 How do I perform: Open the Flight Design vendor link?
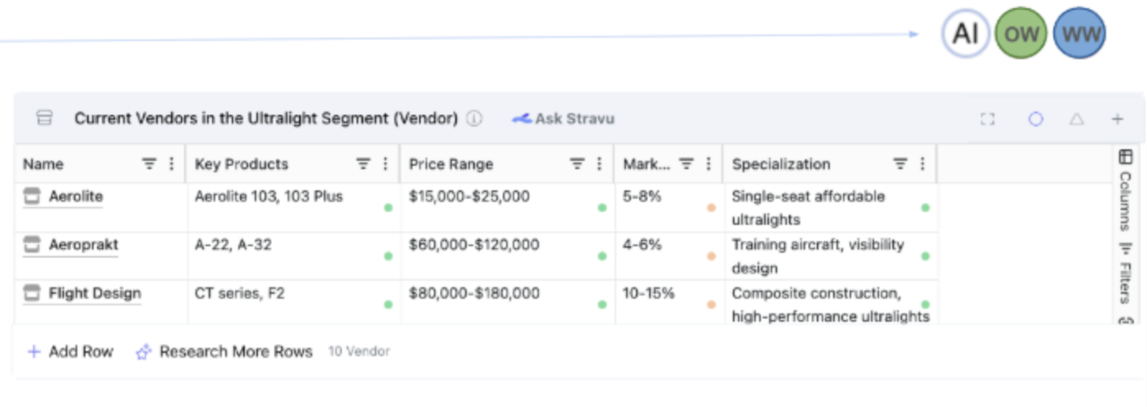tap(94, 294)
